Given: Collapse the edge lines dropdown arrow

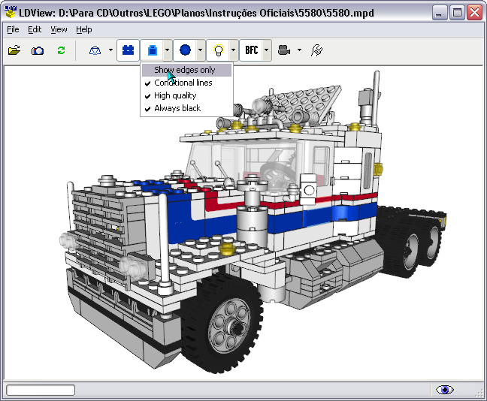Looking at the screenshot, I should [168, 50].
